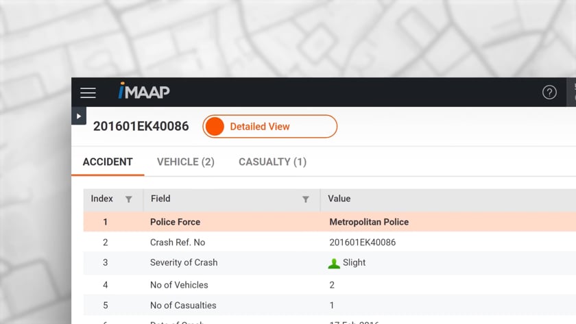Screen dimensions: 576x324
Task: Open the CASUALTY (1) tab
Action: 272,162
